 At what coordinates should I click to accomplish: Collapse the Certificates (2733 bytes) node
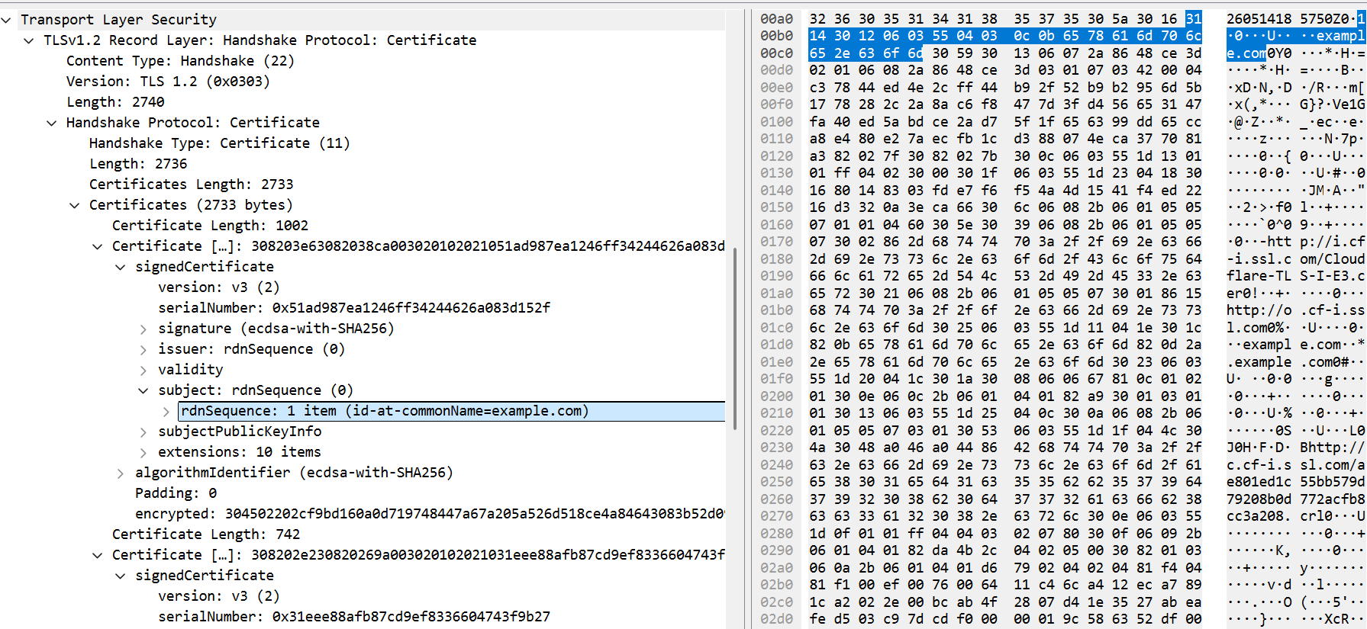75,205
